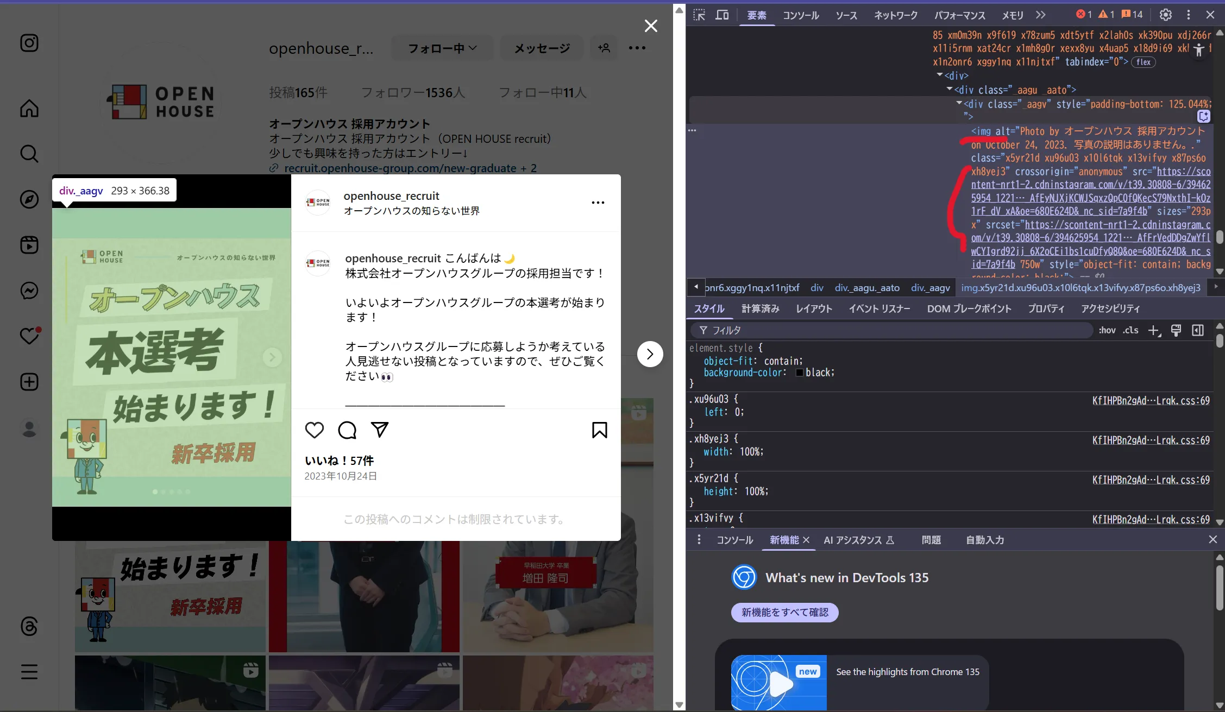The height and width of the screenshot is (712, 1225).
Task: Open the profile avatar in the sidebar
Action: pos(29,429)
